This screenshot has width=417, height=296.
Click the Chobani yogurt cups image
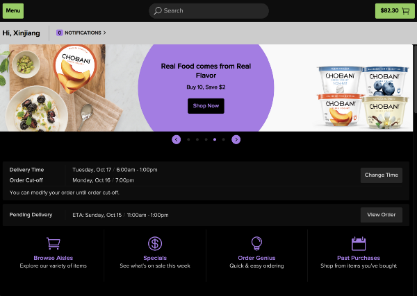click(x=363, y=98)
